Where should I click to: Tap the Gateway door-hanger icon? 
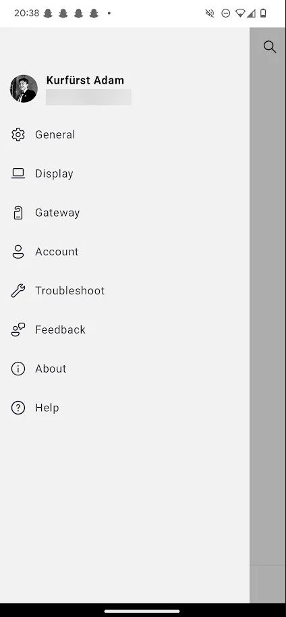pos(18,213)
